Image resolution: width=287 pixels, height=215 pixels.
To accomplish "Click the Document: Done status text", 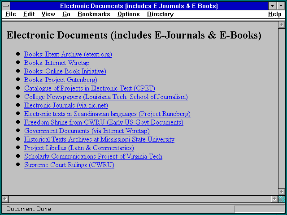I will (29, 209).
